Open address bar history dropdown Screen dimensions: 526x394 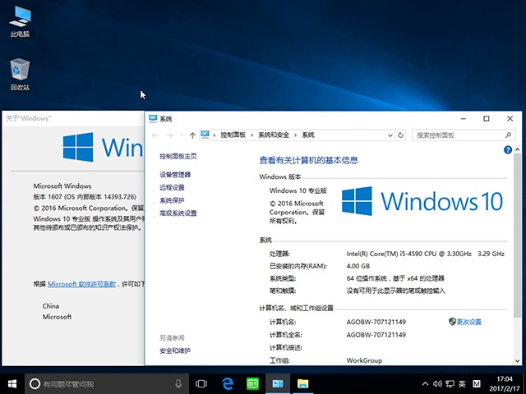tap(390, 135)
